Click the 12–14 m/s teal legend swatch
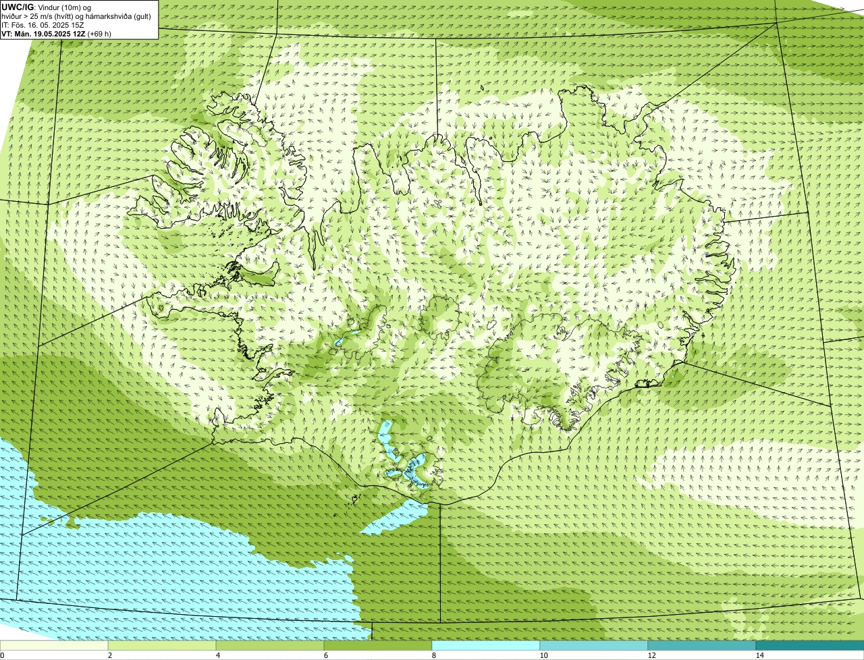This screenshot has height=660, width=864. pyautogui.click(x=702, y=645)
